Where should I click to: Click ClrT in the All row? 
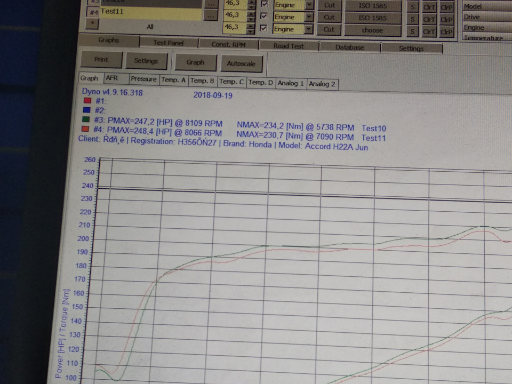pyautogui.click(x=429, y=32)
